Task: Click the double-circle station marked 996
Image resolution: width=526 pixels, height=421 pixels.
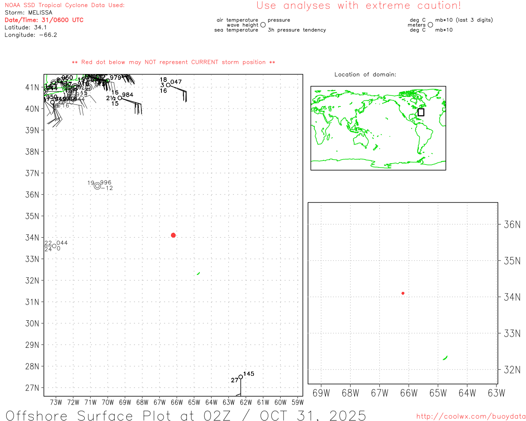Action: coord(97,186)
